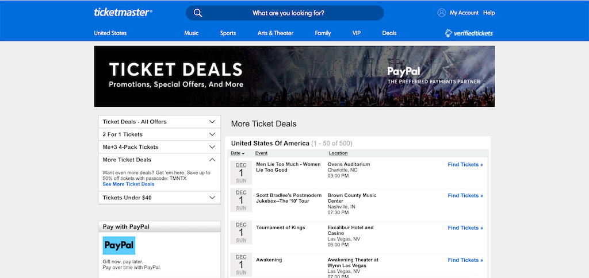Open the Sports menu

(228, 33)
